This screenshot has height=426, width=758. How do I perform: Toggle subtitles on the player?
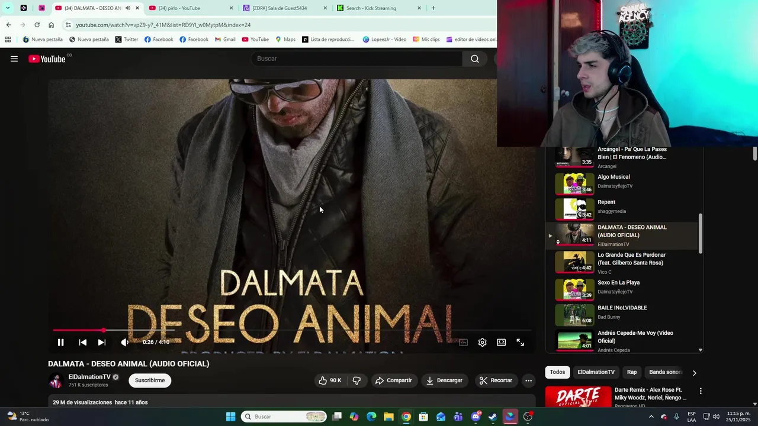tap(464, 342)
